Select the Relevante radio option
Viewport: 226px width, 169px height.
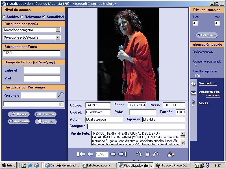tap(22, 17)
